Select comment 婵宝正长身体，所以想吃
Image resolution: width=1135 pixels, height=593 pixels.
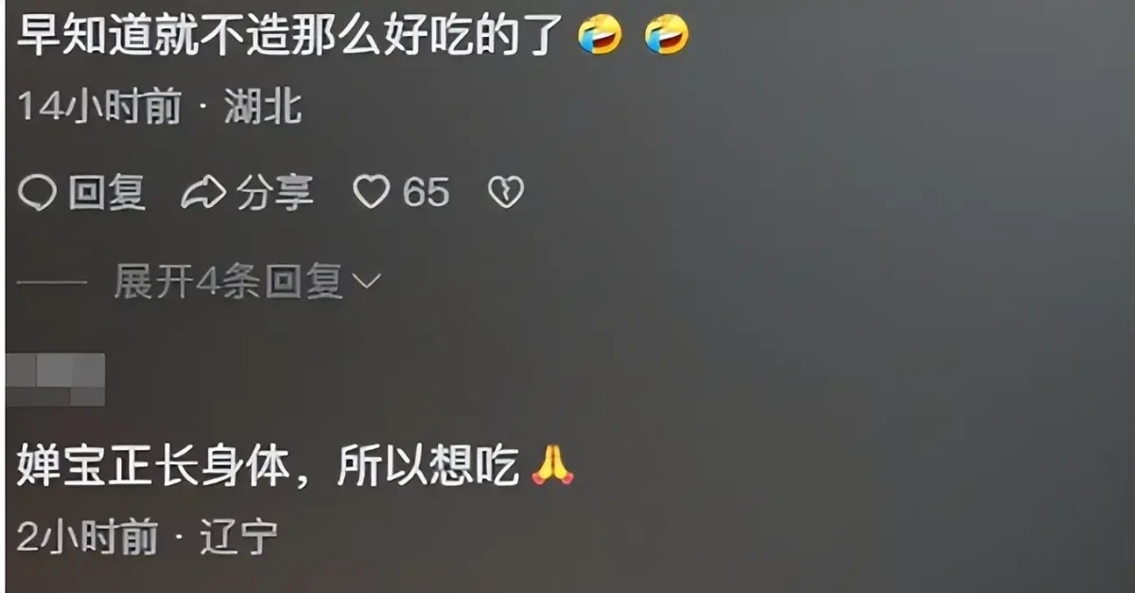pos(269,466)
